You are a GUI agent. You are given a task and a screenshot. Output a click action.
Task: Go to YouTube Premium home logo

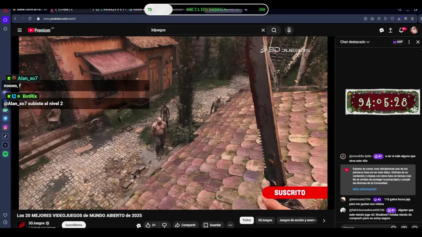[39, 30]
